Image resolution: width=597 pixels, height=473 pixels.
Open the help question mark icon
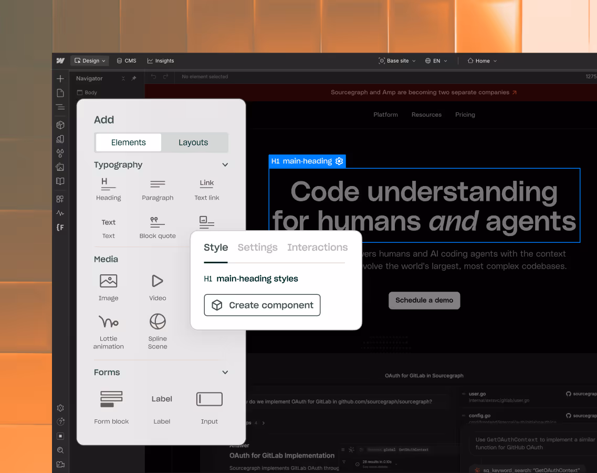(60, 421)
